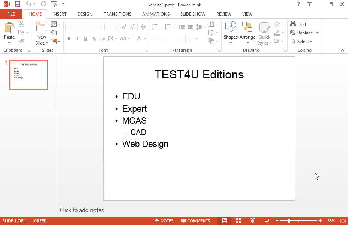Open the Clipboard pane launcher

click(29, 51)
